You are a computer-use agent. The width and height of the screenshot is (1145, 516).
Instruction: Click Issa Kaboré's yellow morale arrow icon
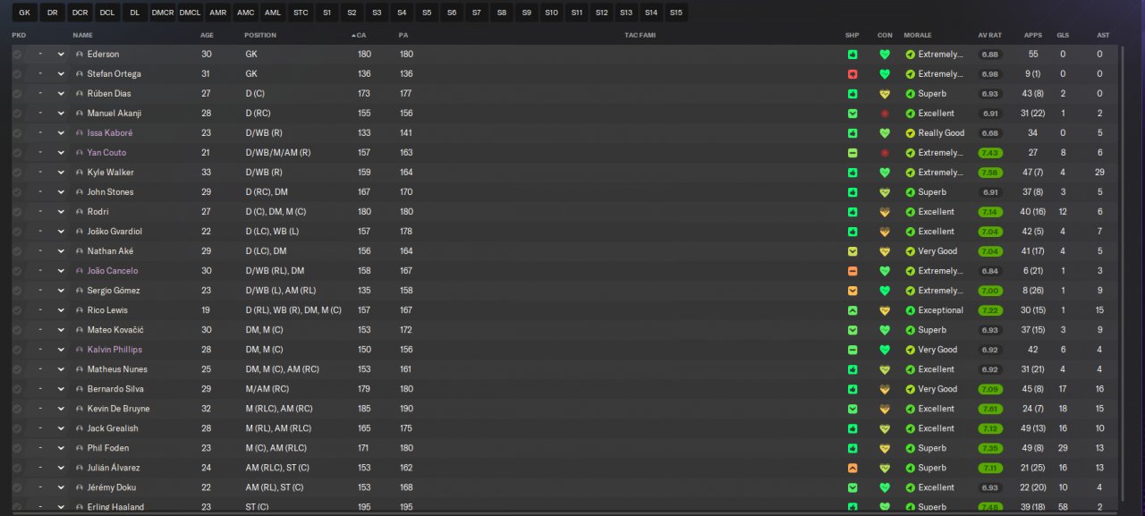click(910, 133)
